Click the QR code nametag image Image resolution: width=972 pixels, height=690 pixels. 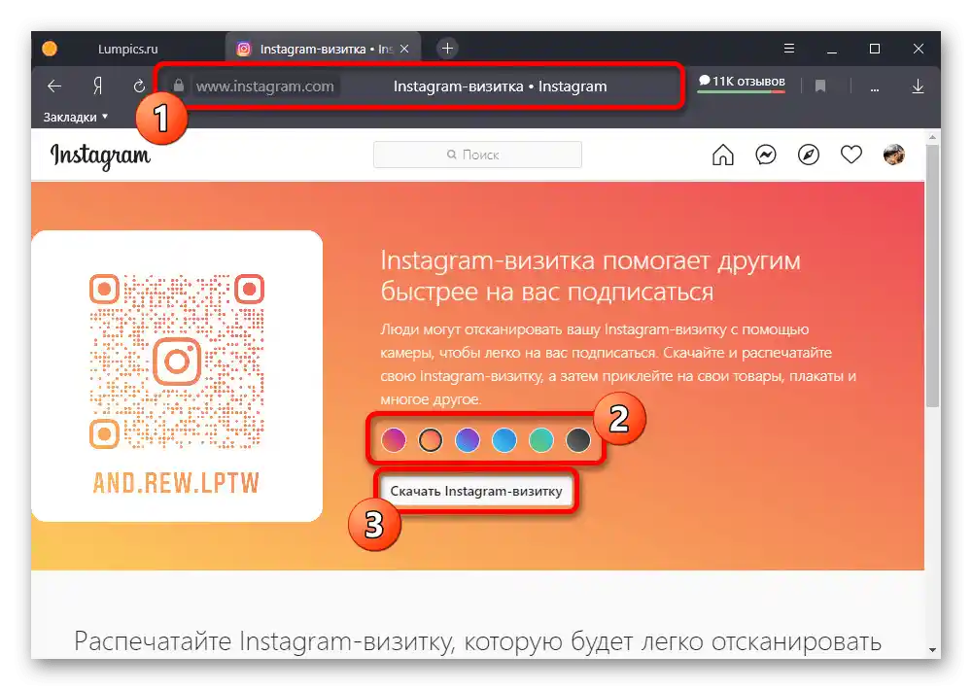coord(177,362)
